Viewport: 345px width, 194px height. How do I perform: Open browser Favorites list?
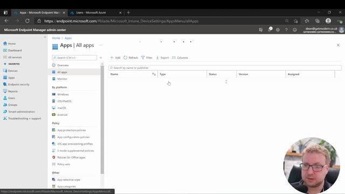[x=307, y=21]
